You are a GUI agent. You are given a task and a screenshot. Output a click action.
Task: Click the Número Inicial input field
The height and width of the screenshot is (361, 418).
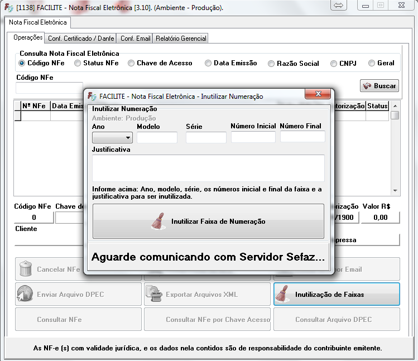click(x=253, y=137)
